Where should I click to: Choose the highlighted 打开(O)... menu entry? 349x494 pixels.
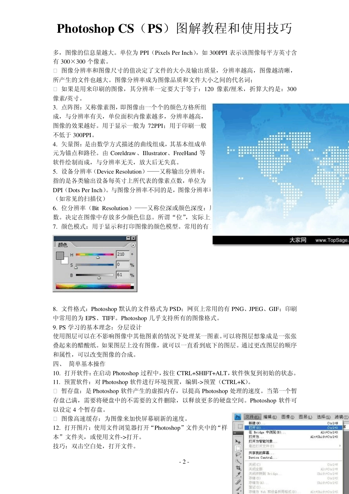(294, 428)
